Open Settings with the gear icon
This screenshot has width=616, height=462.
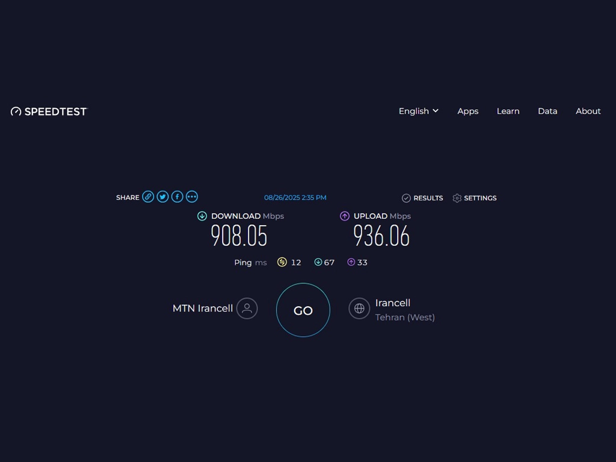pyautogui.click(x=457, y=198)
